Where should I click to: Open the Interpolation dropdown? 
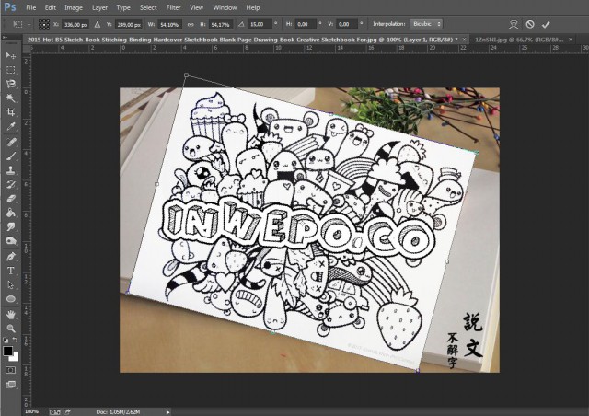[x=424, y=23]
